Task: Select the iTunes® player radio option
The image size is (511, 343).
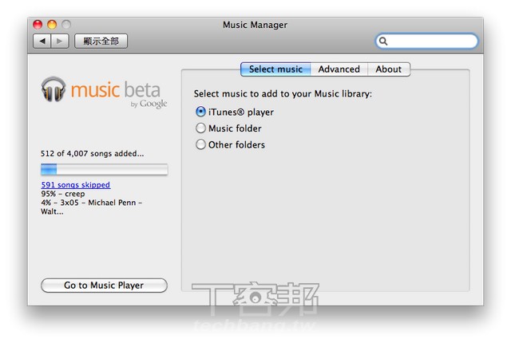Action: tap(200, 112)
